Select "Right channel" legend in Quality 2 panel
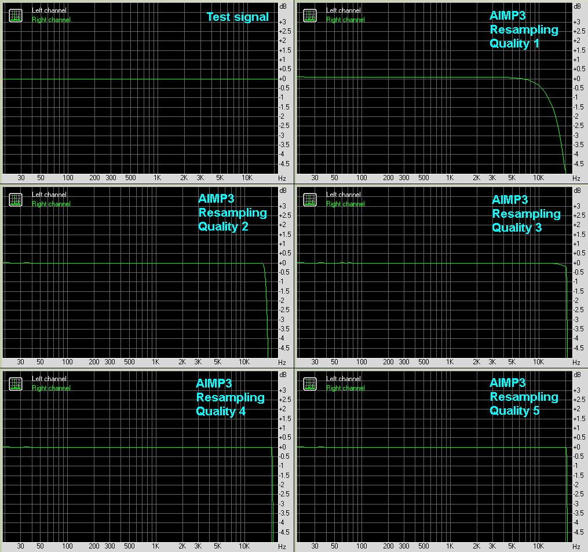The image size is (588, 552). (x=51, y=204)
